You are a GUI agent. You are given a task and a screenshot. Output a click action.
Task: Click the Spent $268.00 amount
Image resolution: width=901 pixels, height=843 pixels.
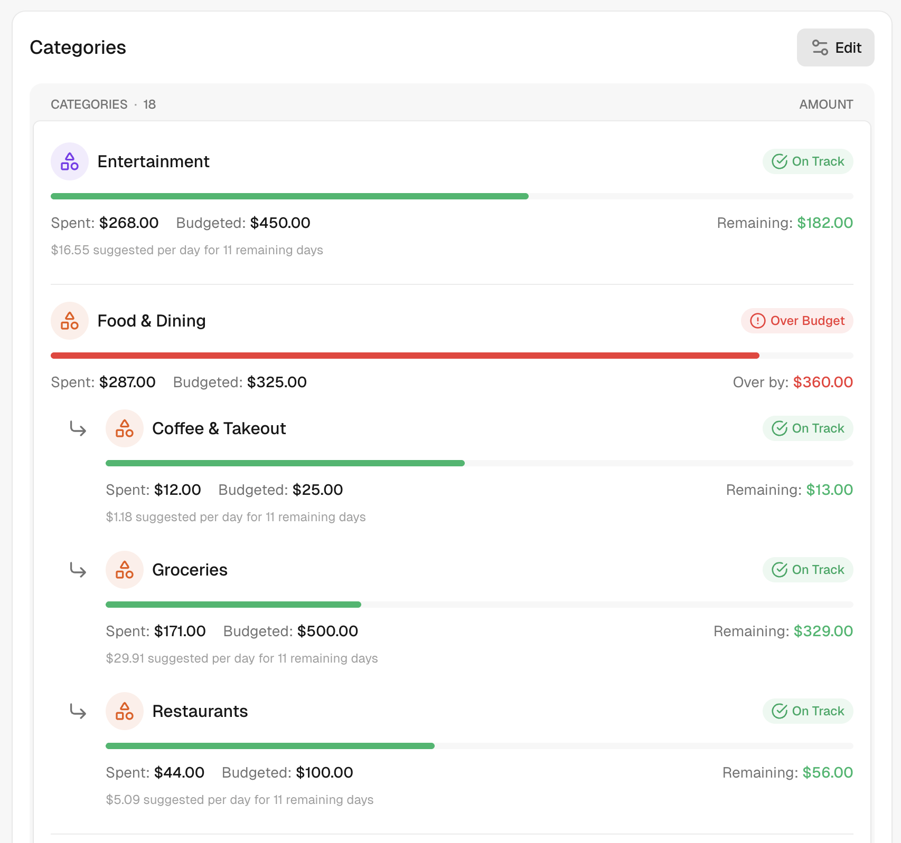click(129, 223)
